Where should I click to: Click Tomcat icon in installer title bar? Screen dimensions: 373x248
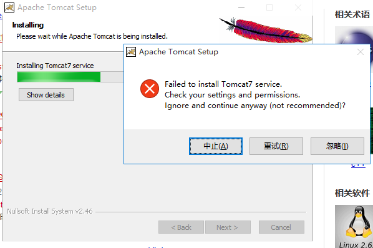click(x=9, y=7)
